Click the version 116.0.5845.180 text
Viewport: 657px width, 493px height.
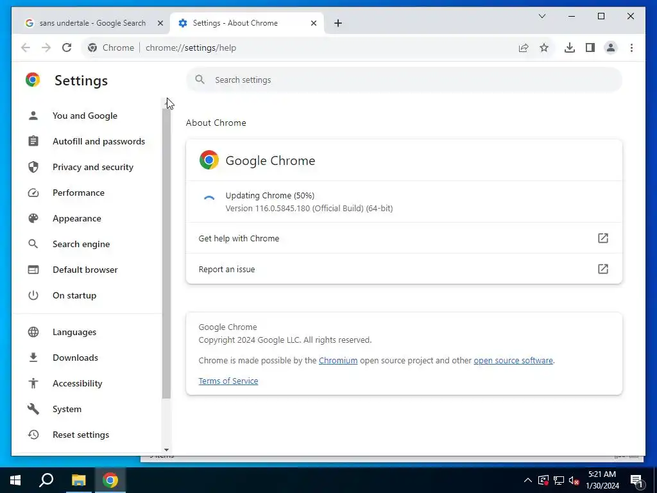(309, 209)
